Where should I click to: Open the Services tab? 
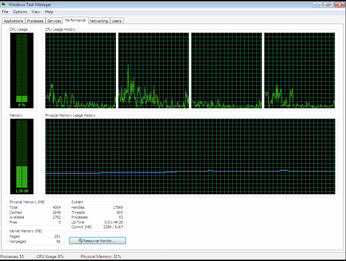click(x=54, y=20)
